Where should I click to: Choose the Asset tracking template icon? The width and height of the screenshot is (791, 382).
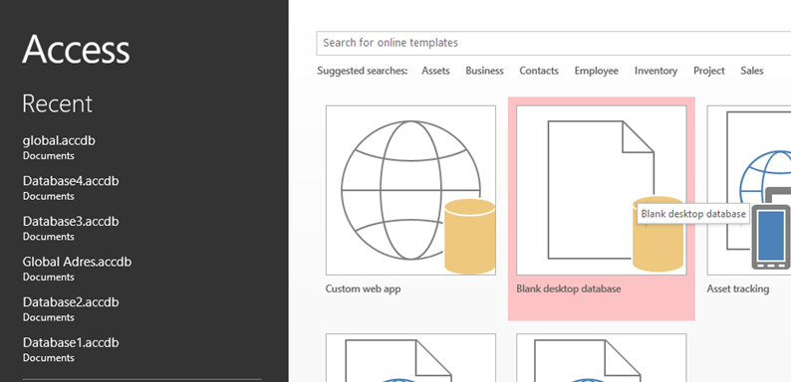[748, 190]
